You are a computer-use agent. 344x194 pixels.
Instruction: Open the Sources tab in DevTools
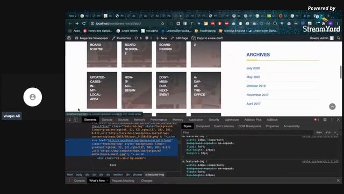click(123, 120)
